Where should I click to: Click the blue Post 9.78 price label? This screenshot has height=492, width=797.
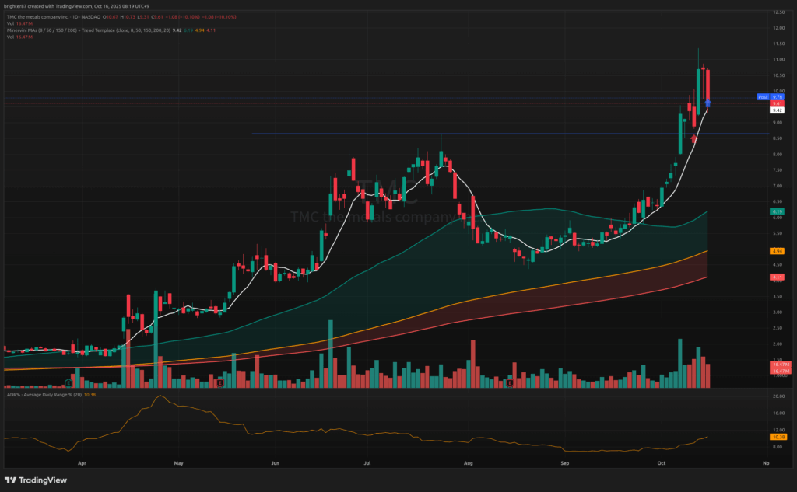(764, 97)
